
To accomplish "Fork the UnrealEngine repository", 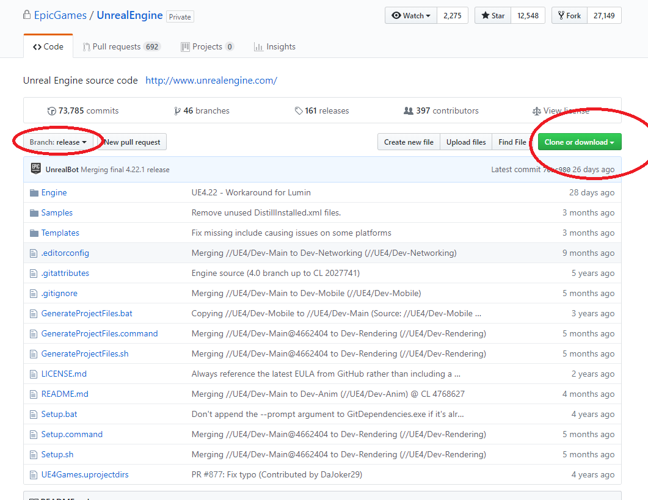I will pos(569,15).
